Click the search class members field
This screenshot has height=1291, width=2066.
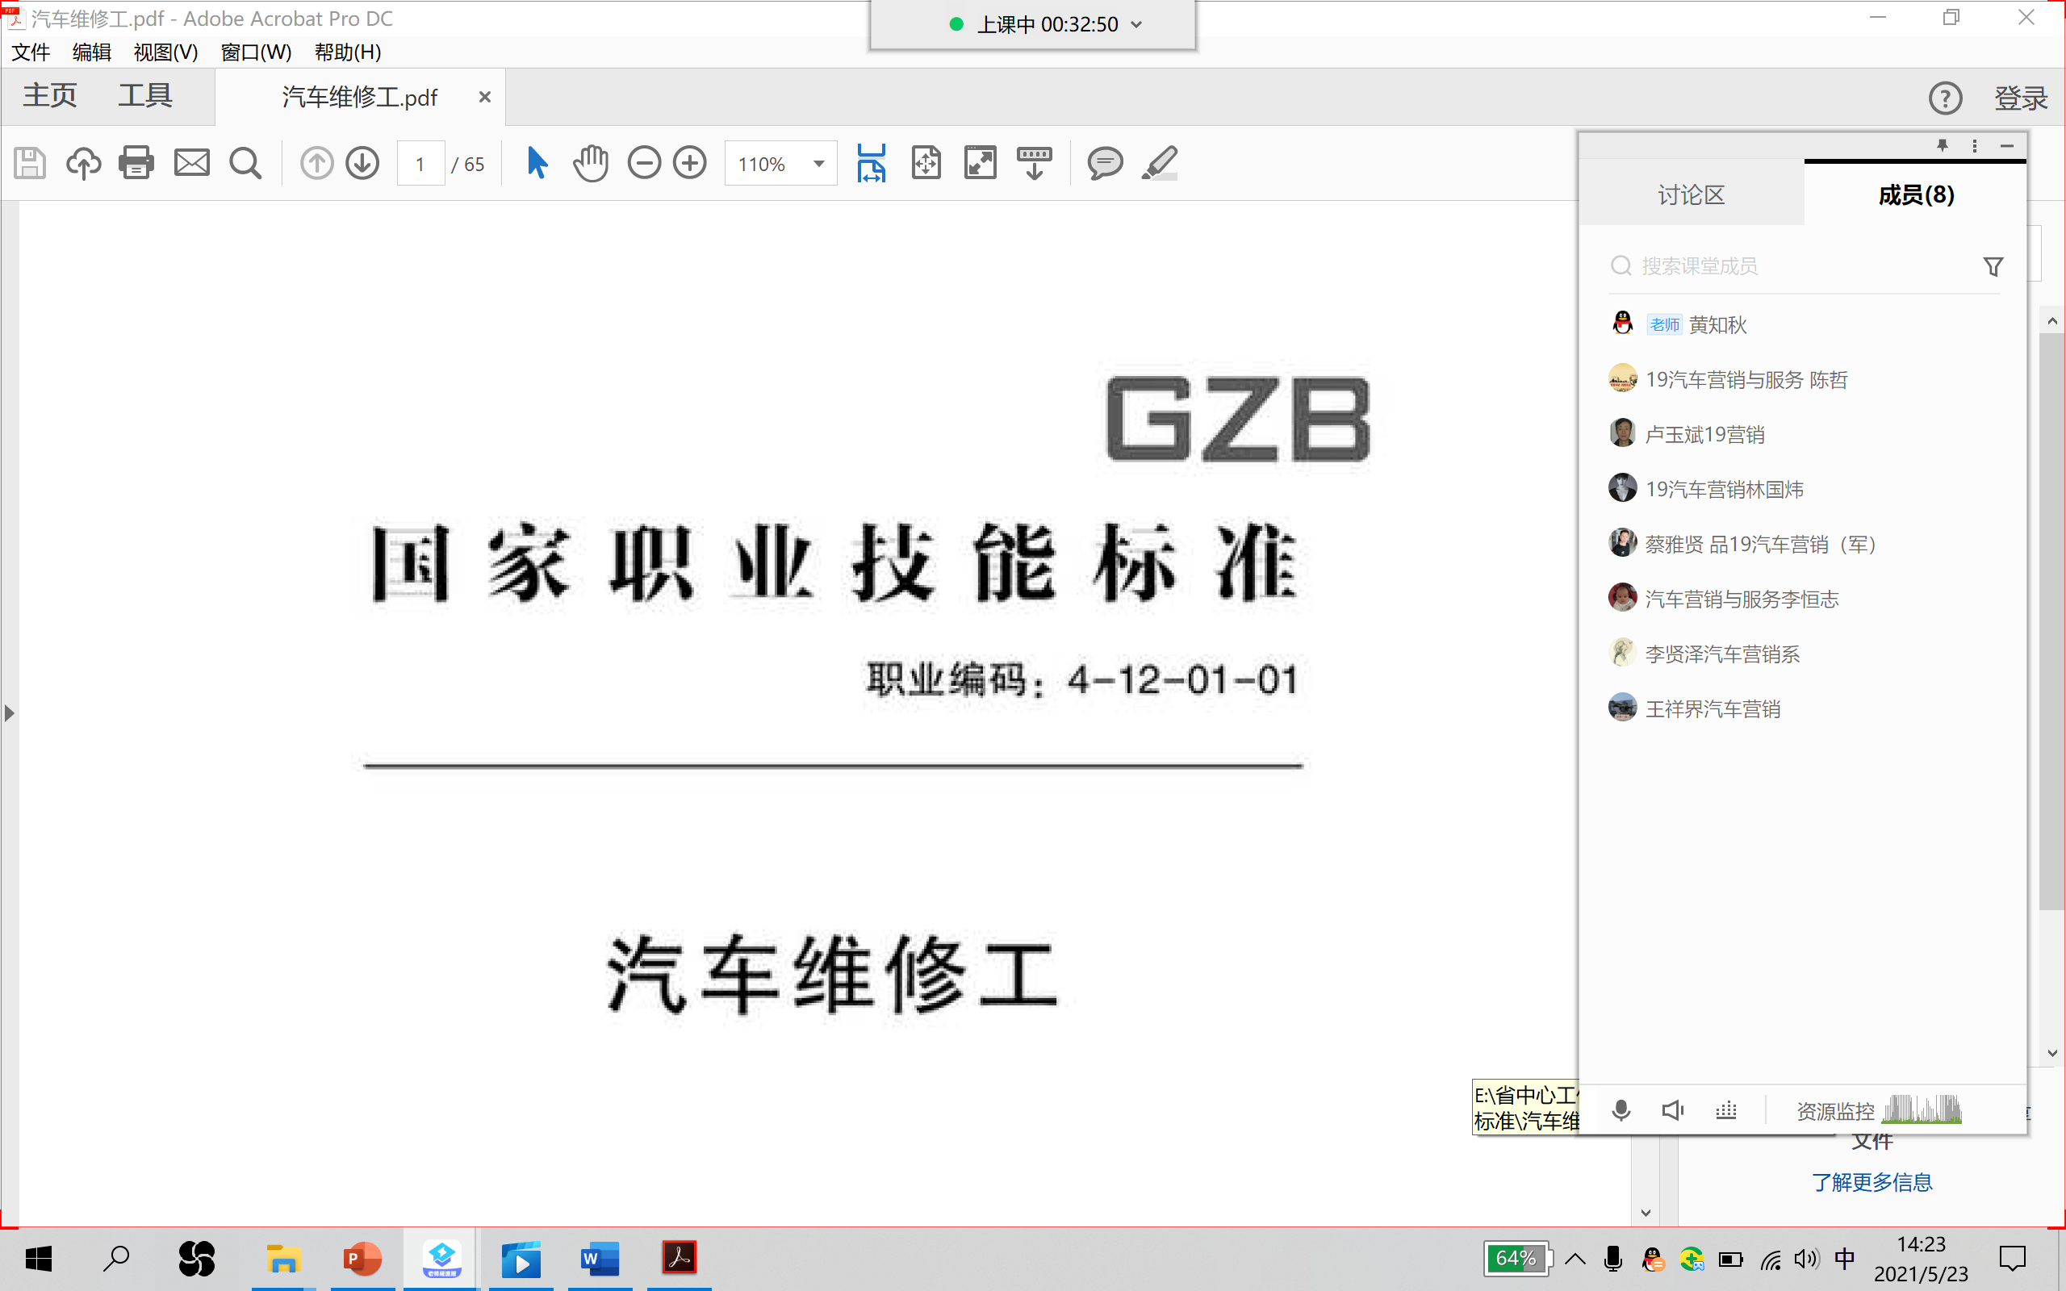(1792, 265)
